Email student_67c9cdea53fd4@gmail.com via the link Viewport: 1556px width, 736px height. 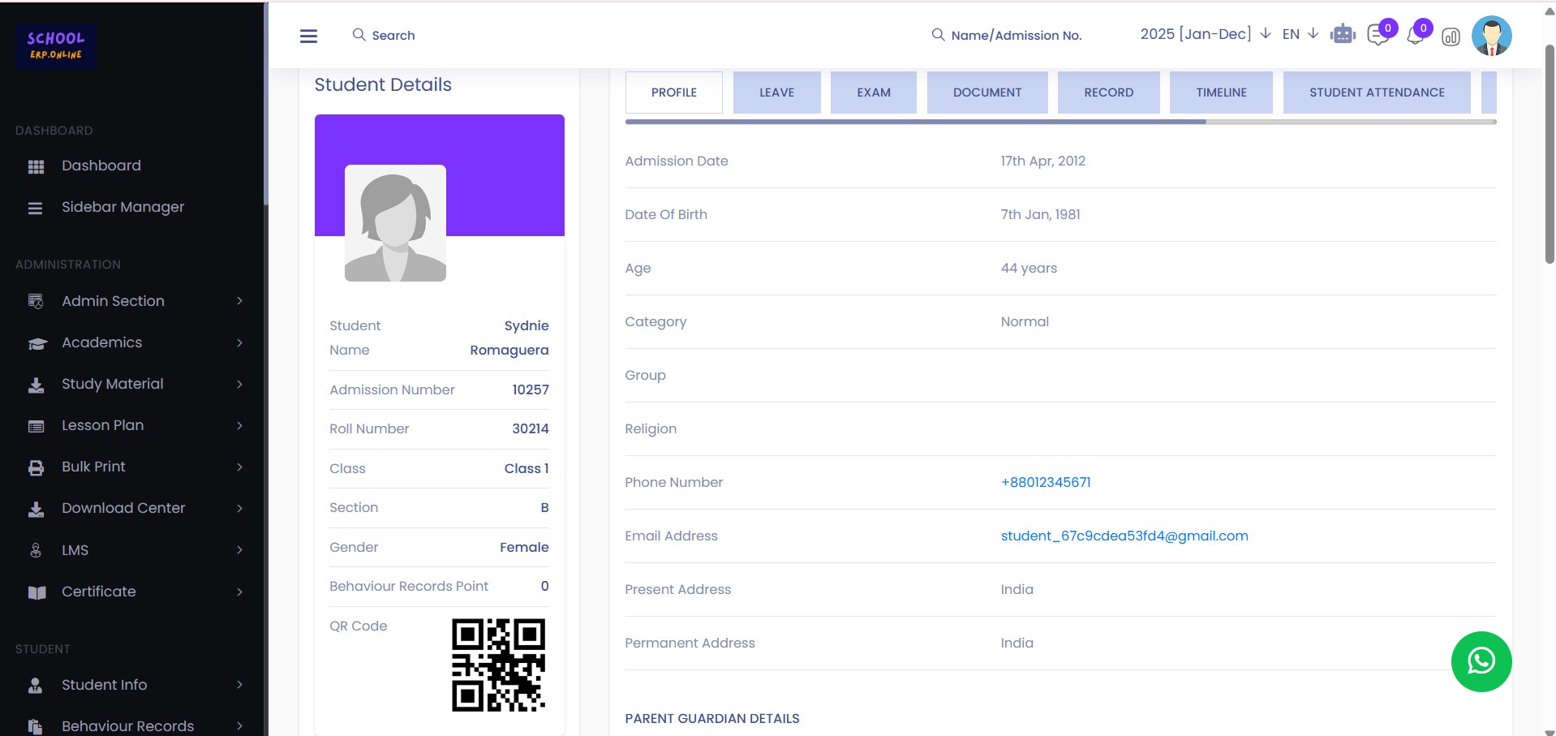[1124, 536]
